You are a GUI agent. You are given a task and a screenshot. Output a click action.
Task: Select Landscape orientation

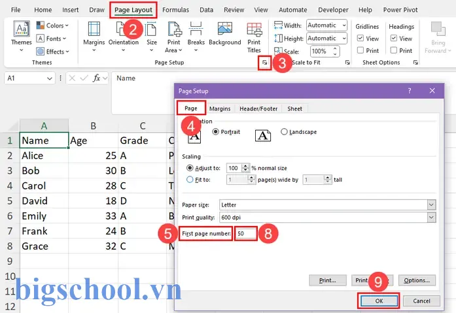click(284, 131)
